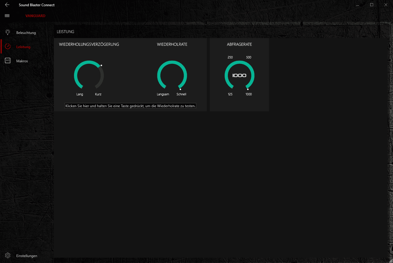Screen dimensions: 393x263
Task: Open the Beleuchtung text menu entry
Action: 26,33
